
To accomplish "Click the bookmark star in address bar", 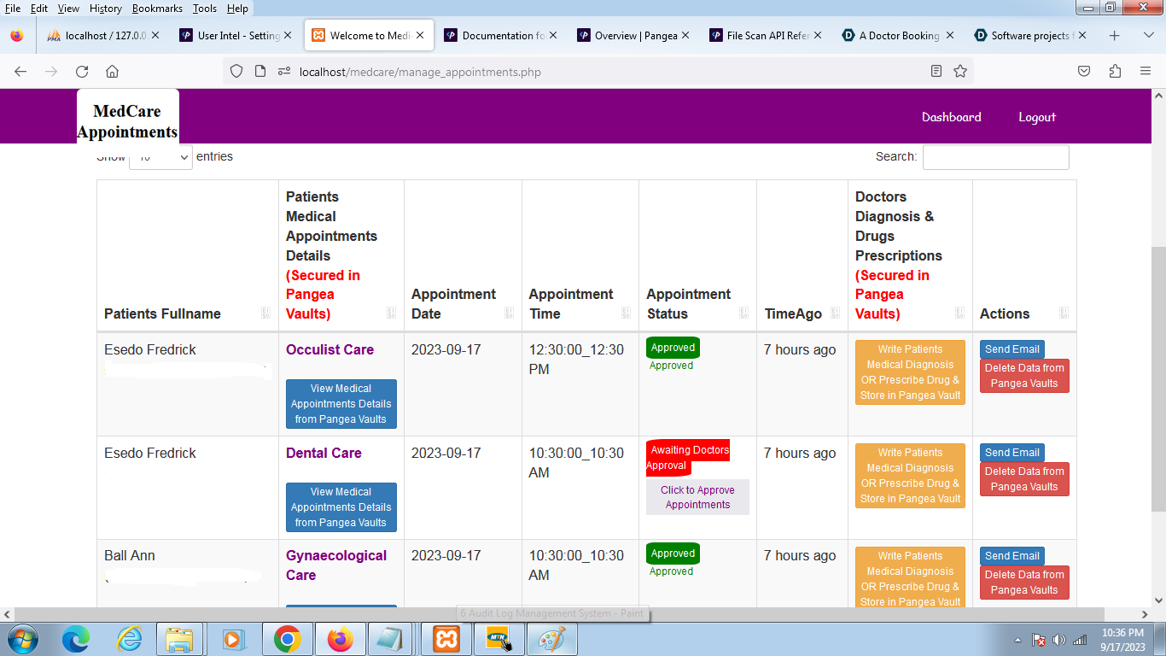I will (x=960, y=71).
